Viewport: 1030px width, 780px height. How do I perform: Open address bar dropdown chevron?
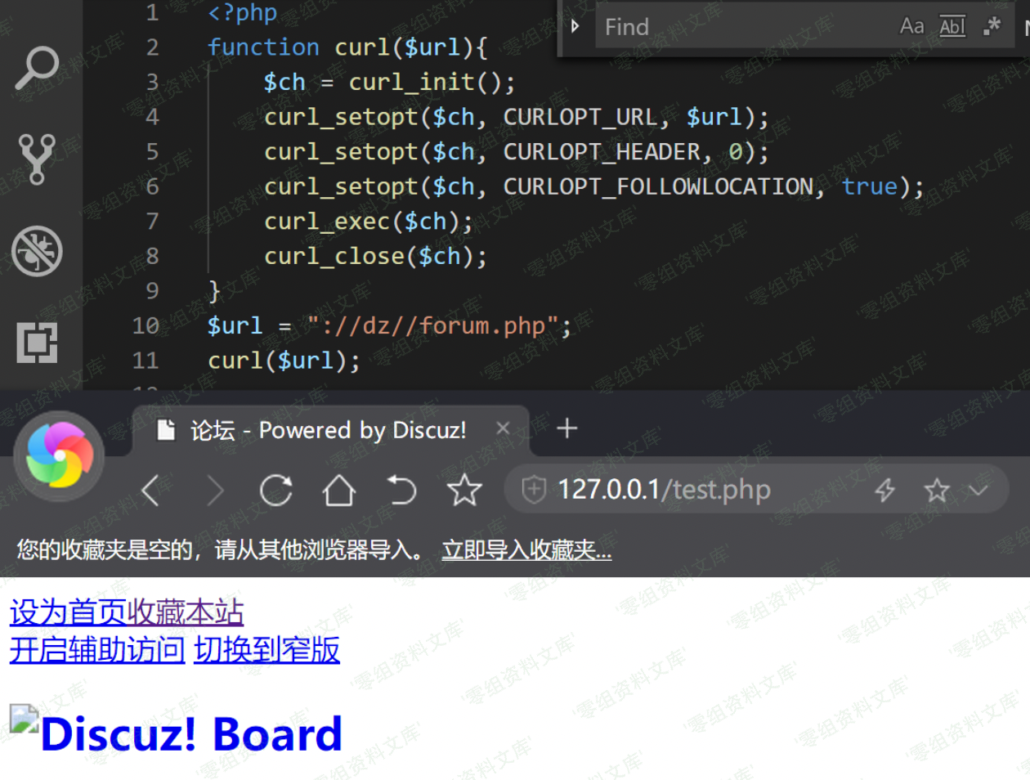click(x=978, y=491)
